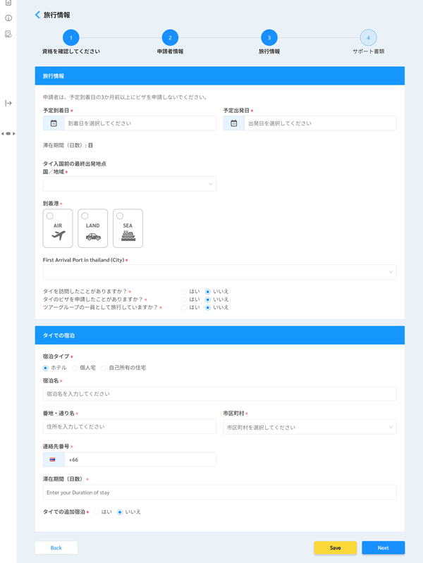
Task: Click the airplane icon for AIR
Action: pos(58,236)
